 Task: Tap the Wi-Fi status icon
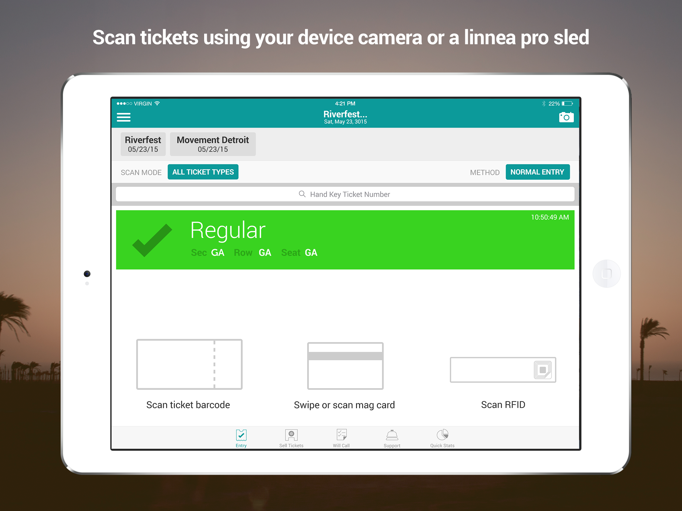coord(157,103)
